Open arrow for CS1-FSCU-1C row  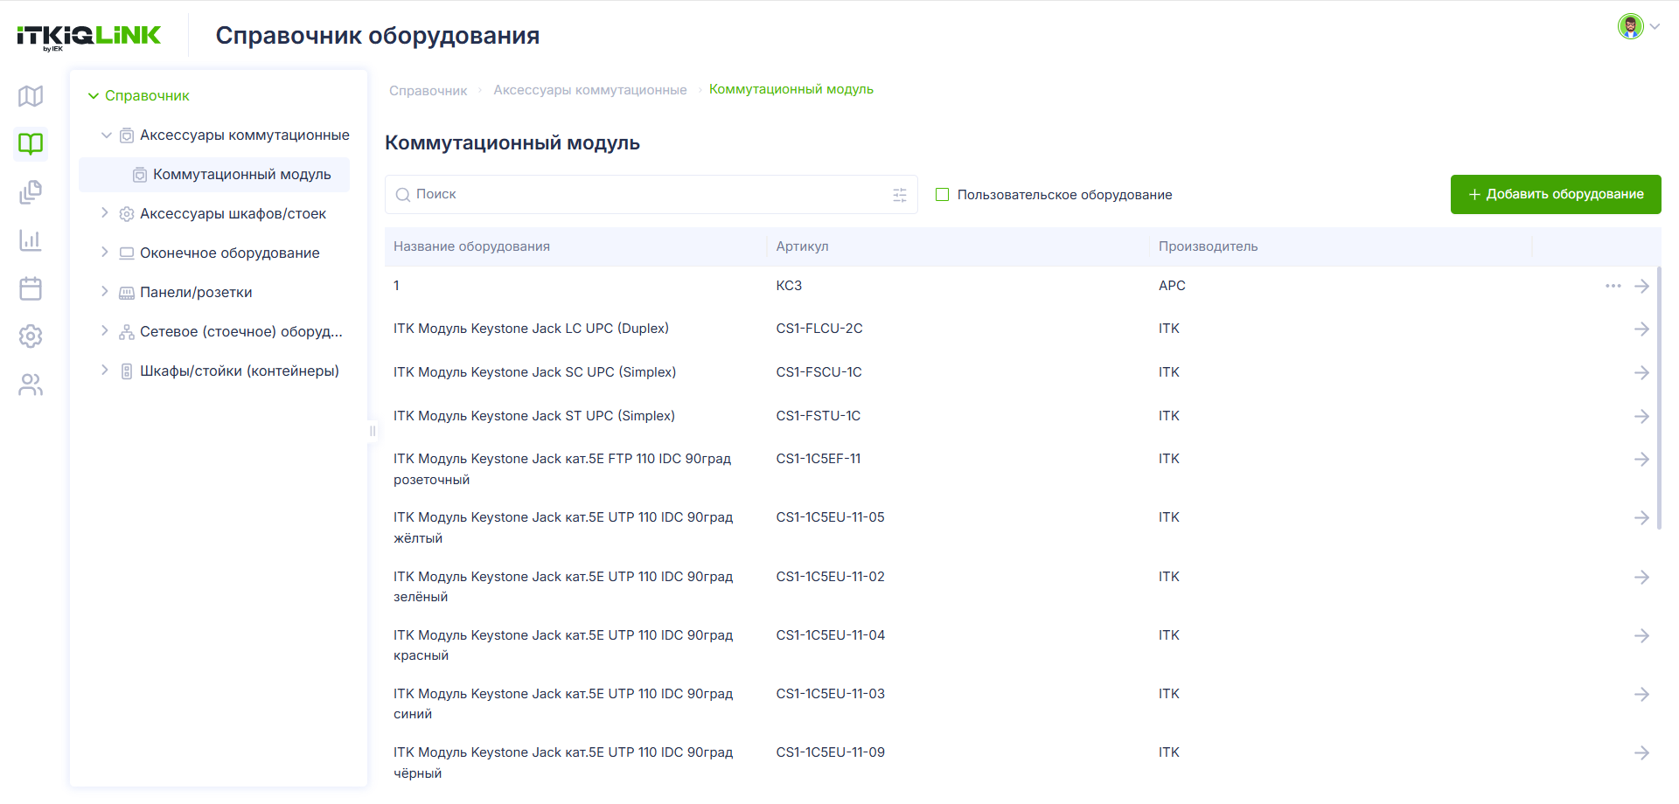1642,372
